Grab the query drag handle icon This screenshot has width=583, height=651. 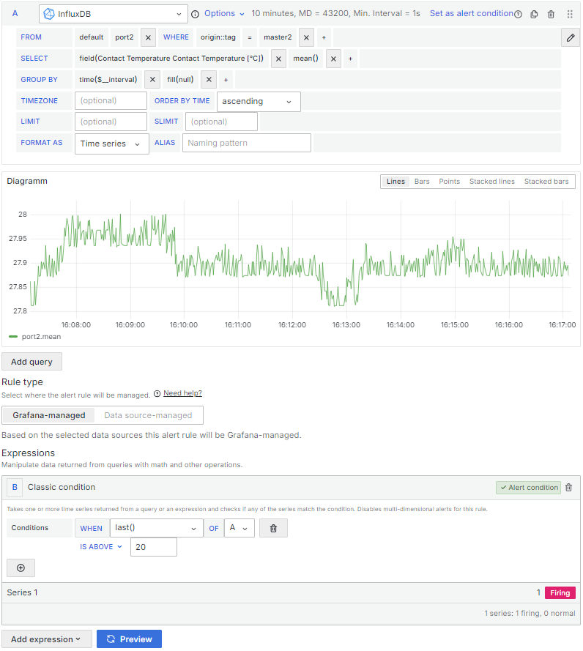(x=570, y=14)
